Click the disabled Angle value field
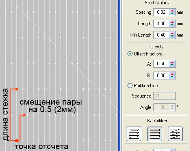The width and height of the screenshot is (190, 151). coord(161,107)
